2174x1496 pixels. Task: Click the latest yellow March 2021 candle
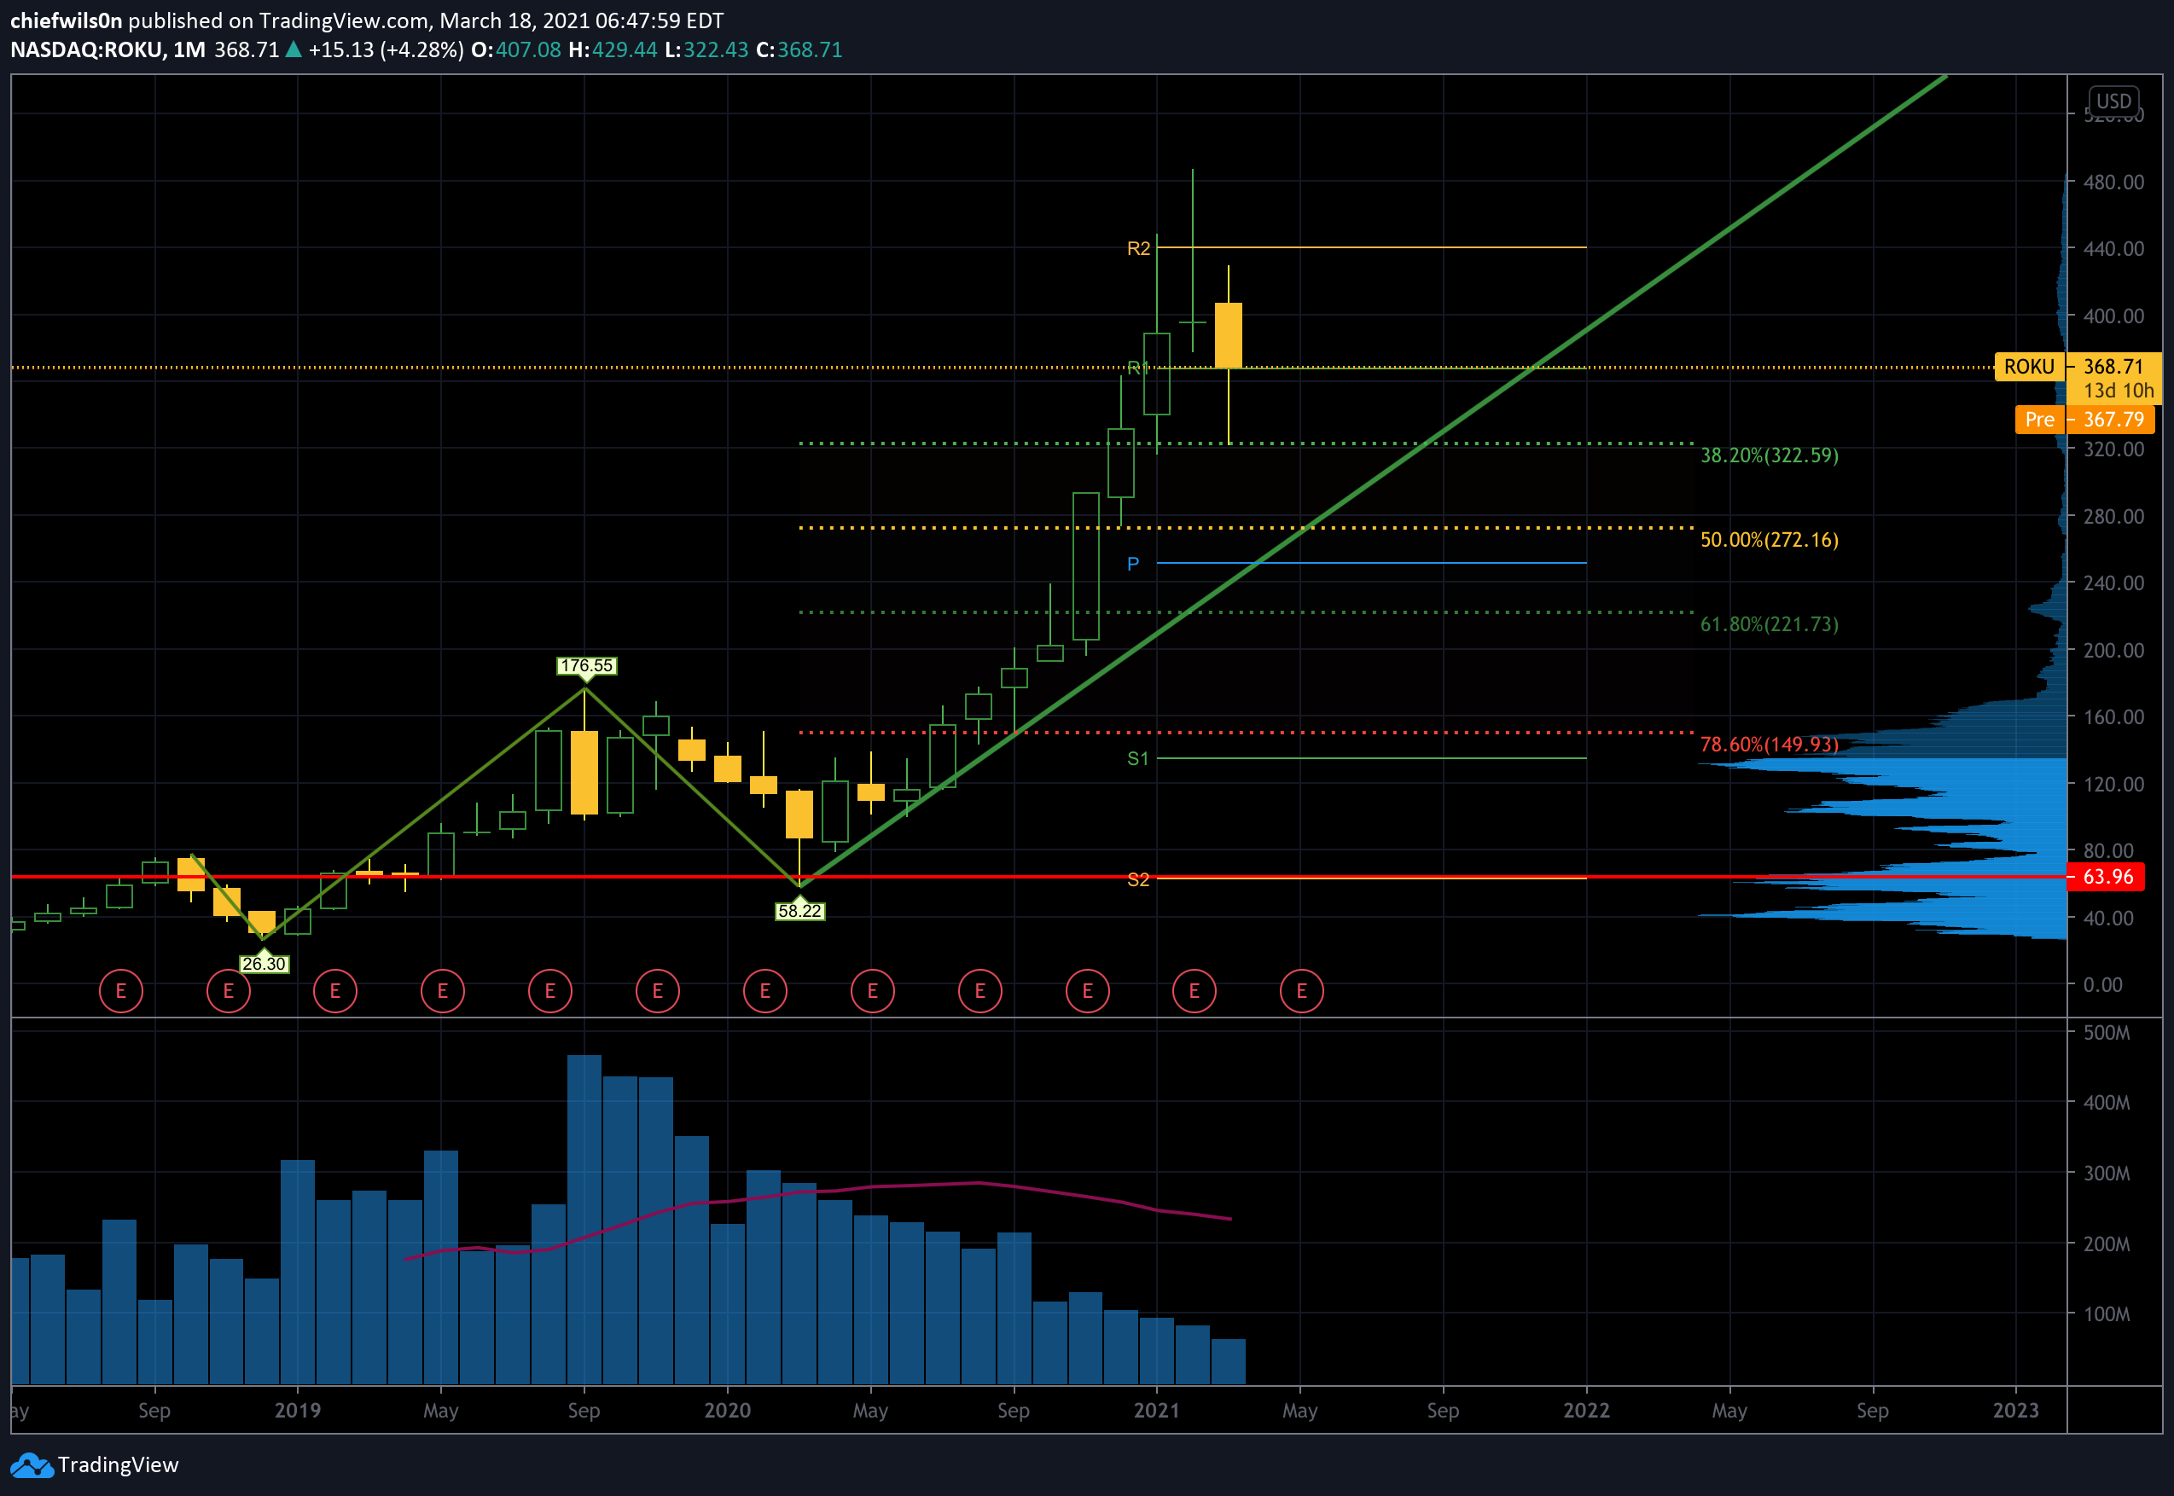click(1228, 334)
